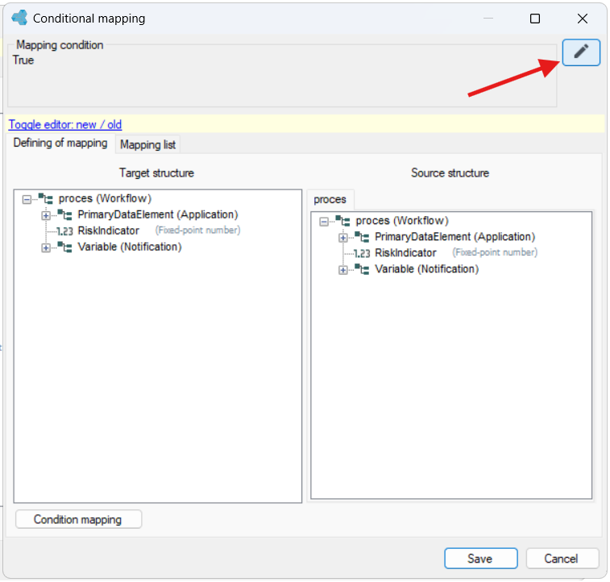Viewport: 610px width, 582px height.
Task: Select proces (Workflow) structure icon in Source
Action: tap(342, 221)
